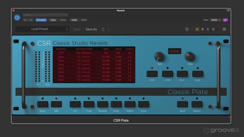Go to next setting with right arrow
Screen dimensions: 244x137
pos(31,20)
